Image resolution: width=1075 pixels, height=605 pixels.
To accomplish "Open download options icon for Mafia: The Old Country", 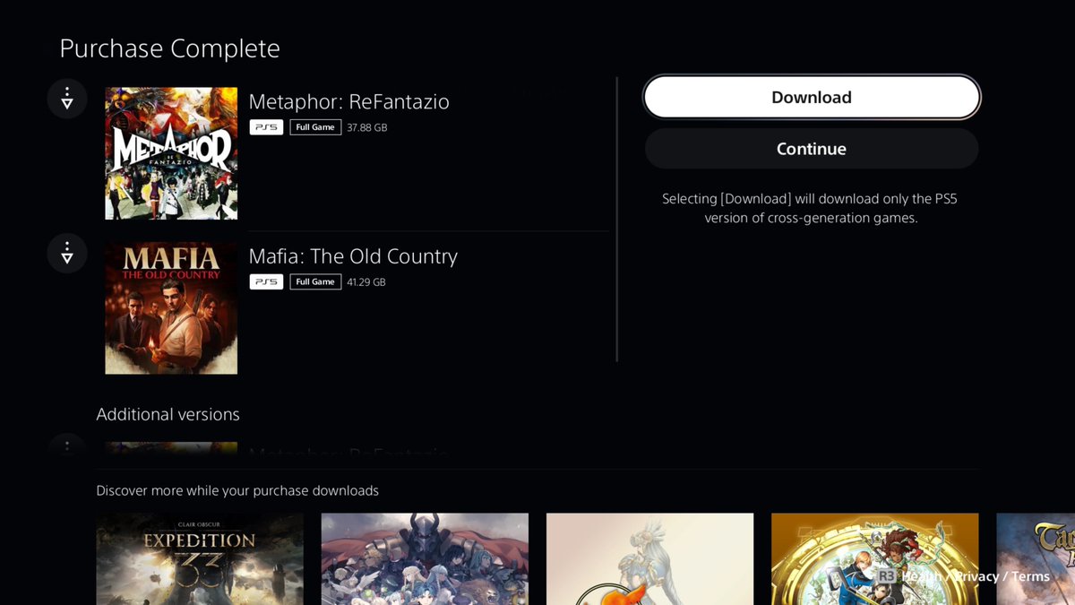I will (67, 254).
